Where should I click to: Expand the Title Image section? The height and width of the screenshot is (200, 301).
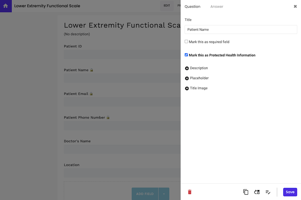(187, 88)
